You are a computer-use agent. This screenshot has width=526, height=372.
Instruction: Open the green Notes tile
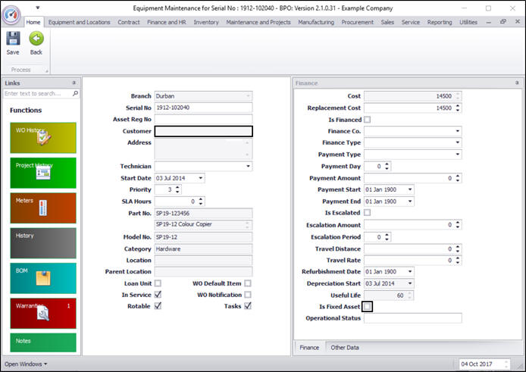click(x=42, y=342)
